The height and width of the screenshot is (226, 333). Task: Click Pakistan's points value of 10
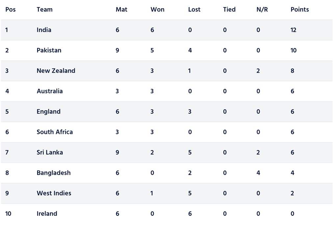pyautogui.click(x=294, y=50)
